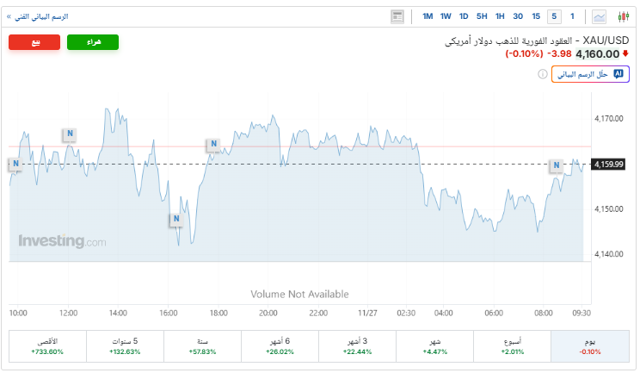Select the one-day (يوم) performance tab
The image size is (640, 373).
(x=590, y=346)
